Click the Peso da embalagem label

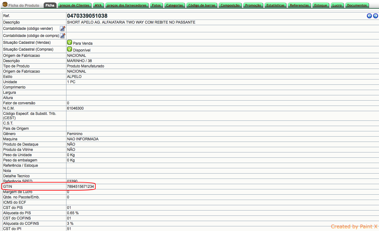pyautogui.click(x=20, y=160)
